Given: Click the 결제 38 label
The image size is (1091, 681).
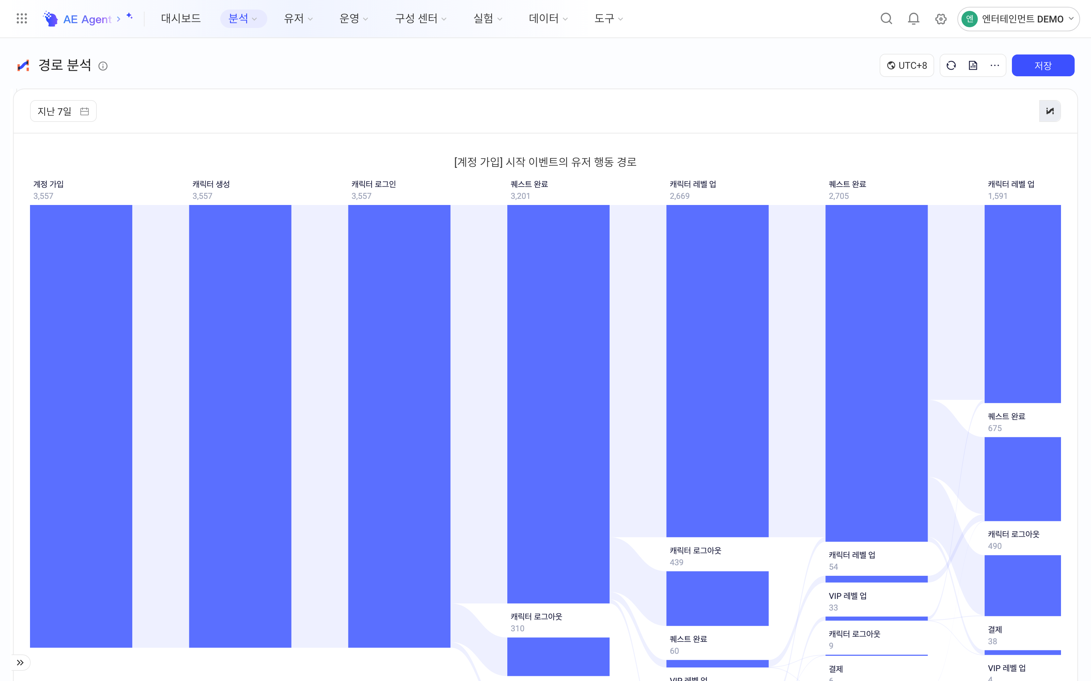Looking at the screenshot, I should click(x=995, y=635).
